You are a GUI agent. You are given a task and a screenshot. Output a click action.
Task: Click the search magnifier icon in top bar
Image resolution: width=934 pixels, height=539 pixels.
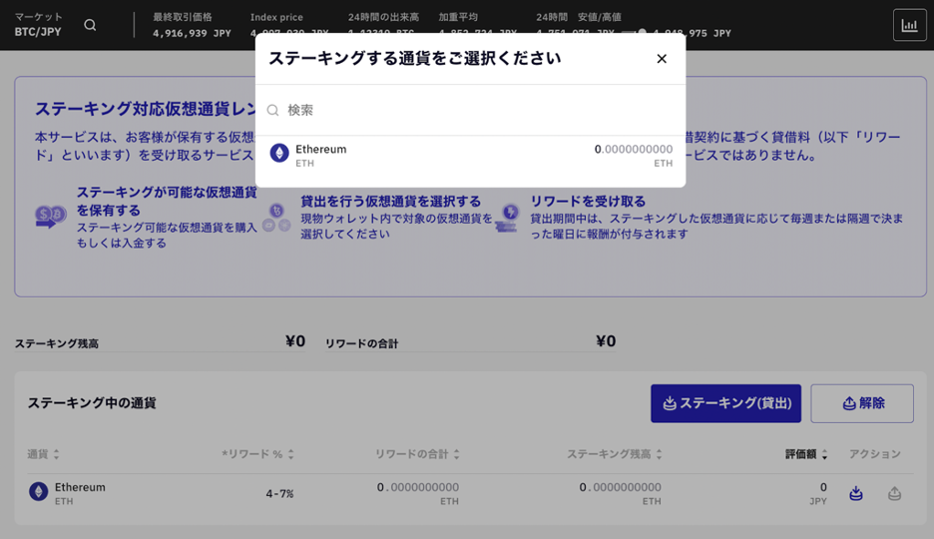click(x=90, y=25)
